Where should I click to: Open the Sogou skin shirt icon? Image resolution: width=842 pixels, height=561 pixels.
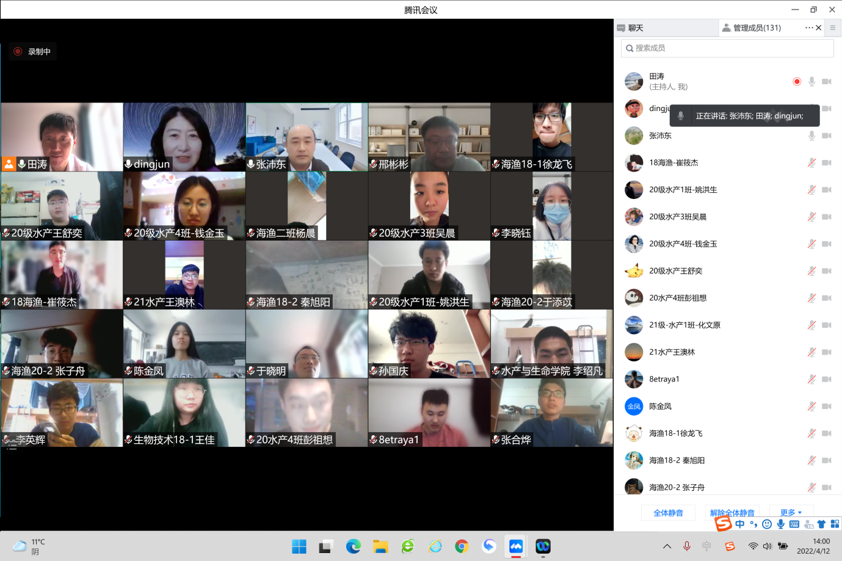click(821, 524)
